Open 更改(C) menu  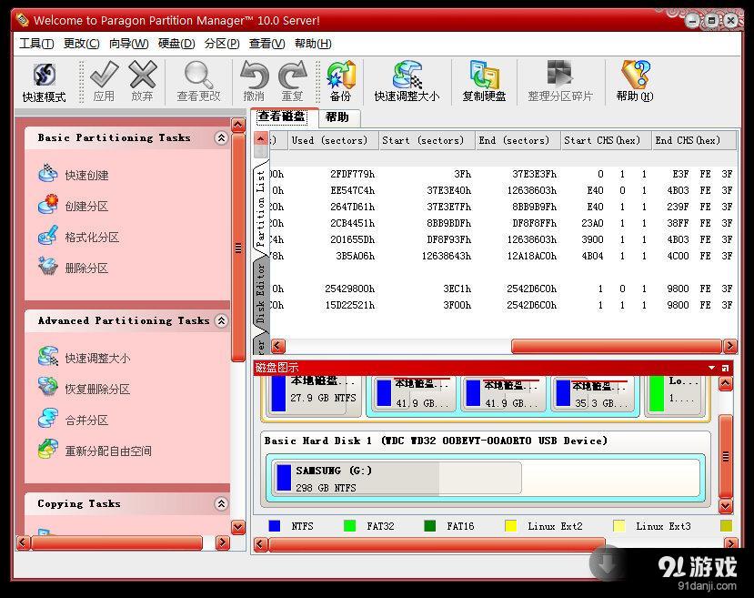tap(82, 44)
